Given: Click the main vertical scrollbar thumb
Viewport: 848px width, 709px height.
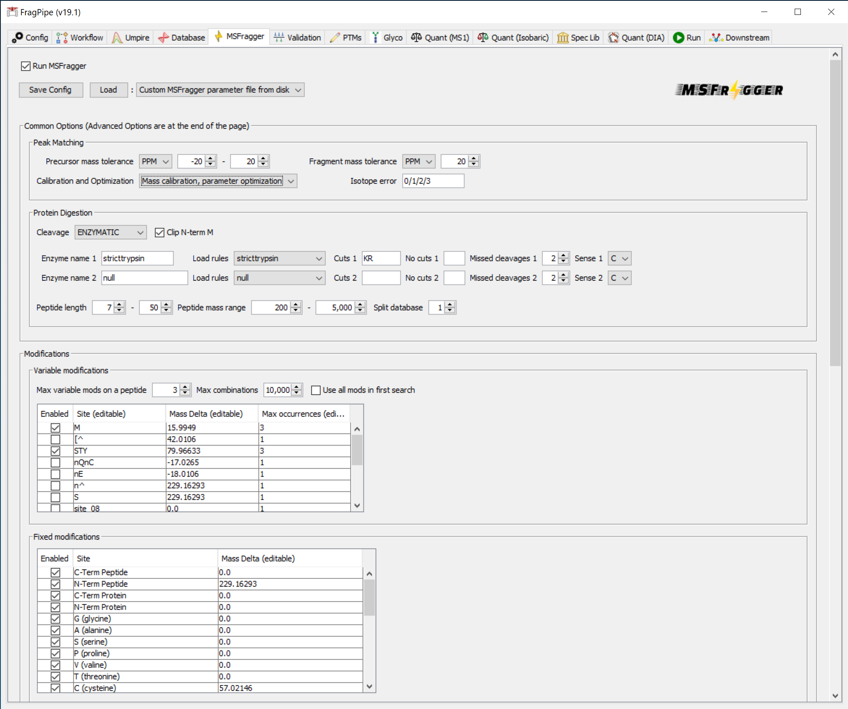Looking at the screenshot, I should point(835,213).
